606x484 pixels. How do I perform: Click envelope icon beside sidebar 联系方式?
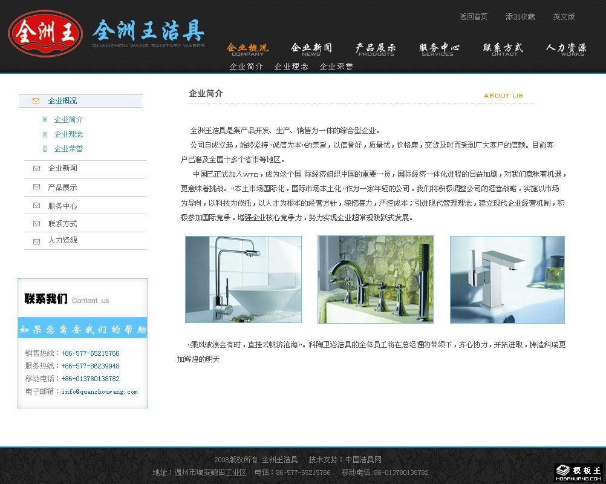(37, 223)
